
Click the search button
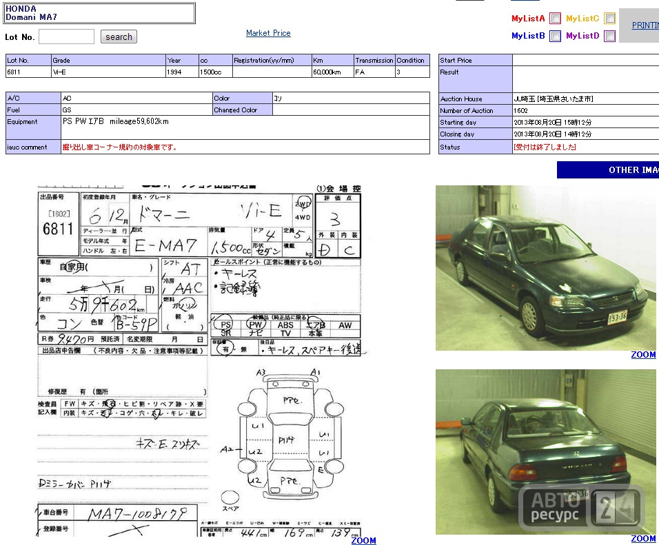coord(119,37)
